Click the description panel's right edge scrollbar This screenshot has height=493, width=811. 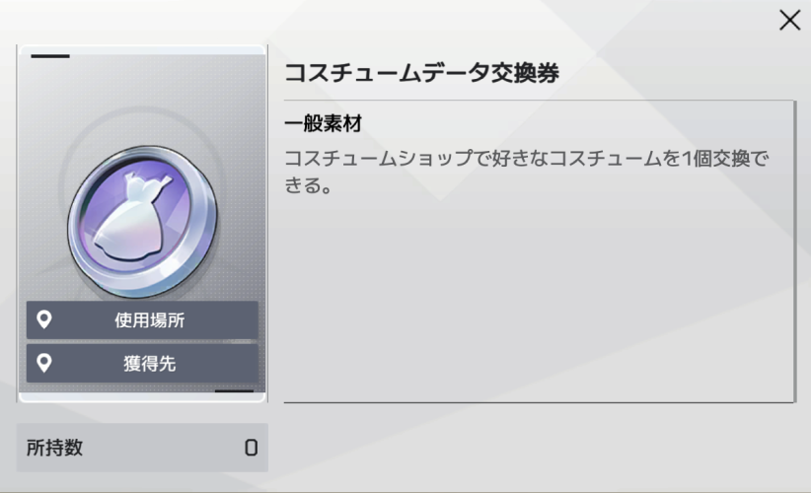tap(794, 251)
